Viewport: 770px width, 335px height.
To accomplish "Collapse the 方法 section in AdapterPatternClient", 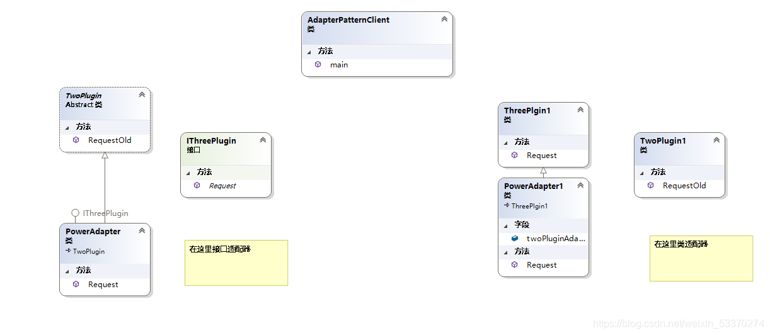I will [x=309, y=51].
